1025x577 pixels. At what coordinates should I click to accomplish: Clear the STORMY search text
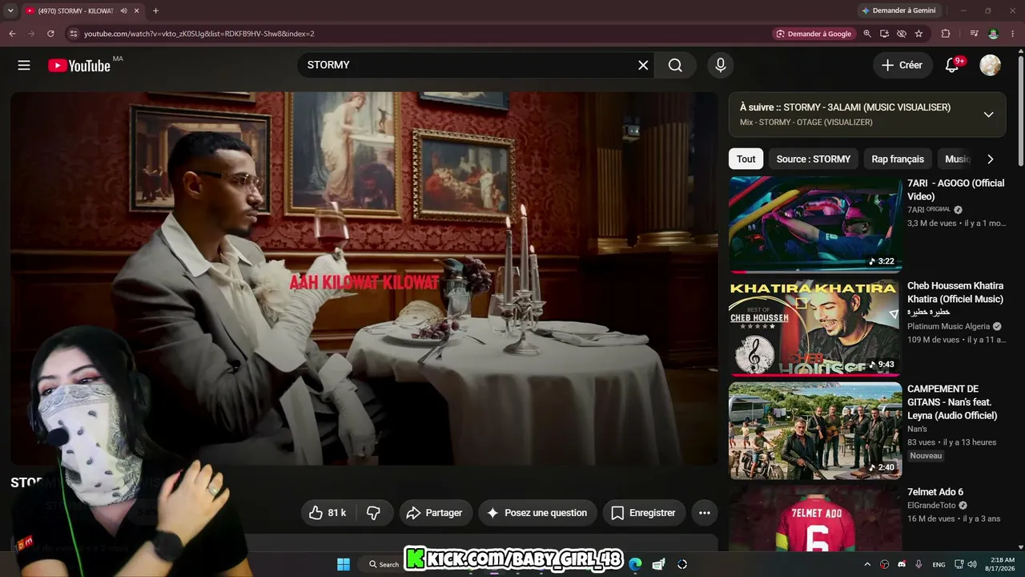pyautogui.click(x=643, y=65)
